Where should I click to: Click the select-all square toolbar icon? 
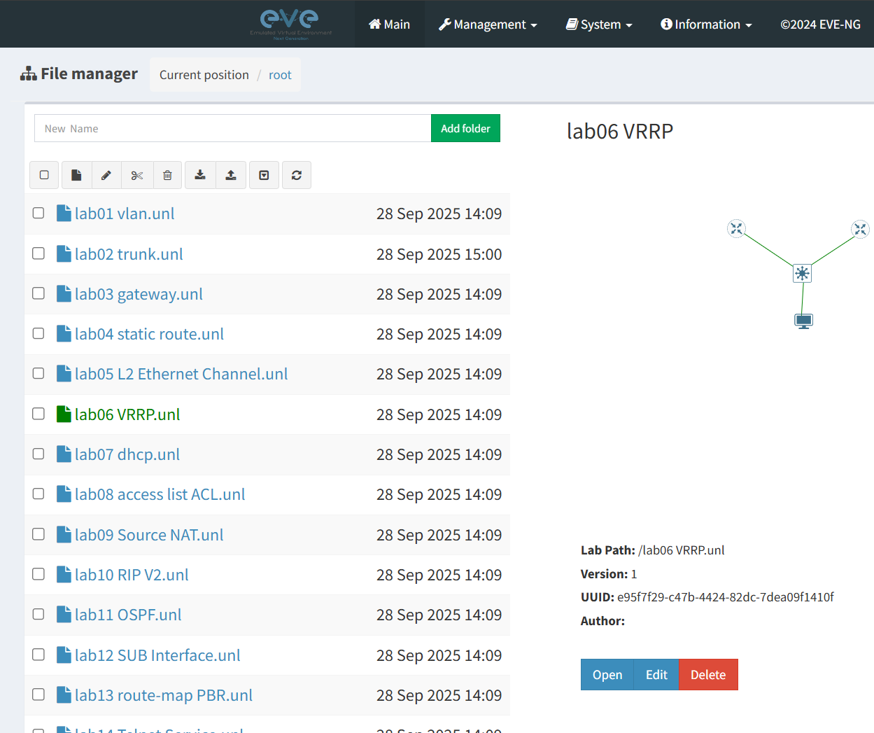click(x=44, y=175)
